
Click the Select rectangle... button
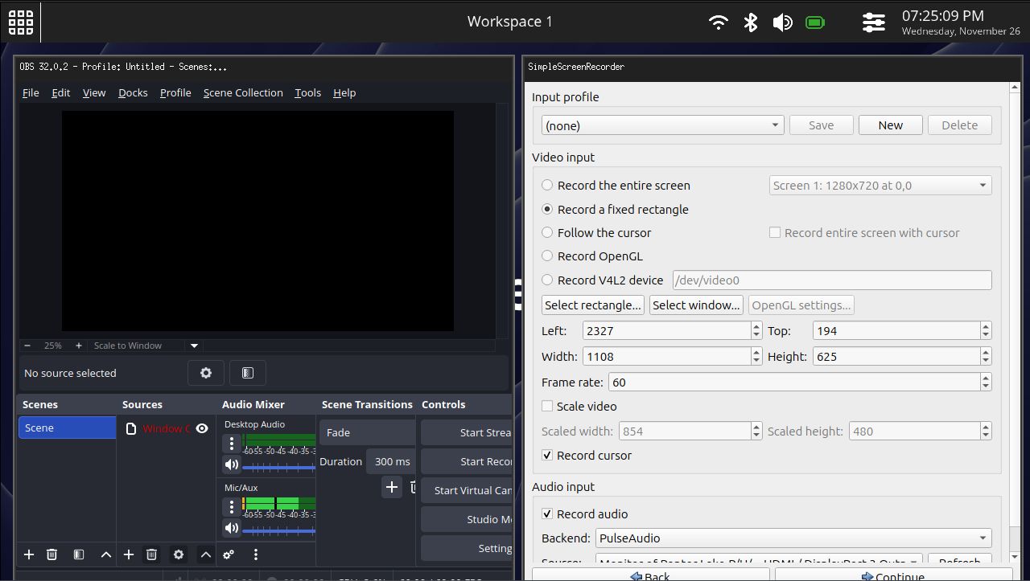click(593, 305)
